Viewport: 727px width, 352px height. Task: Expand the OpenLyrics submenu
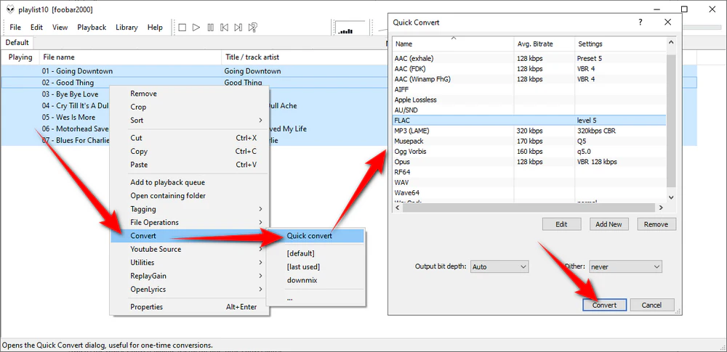(189, 290)
